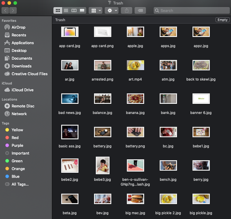Click the Empty trash button
The width and height of the screenshot is (231, 219).
coord(222,20)
